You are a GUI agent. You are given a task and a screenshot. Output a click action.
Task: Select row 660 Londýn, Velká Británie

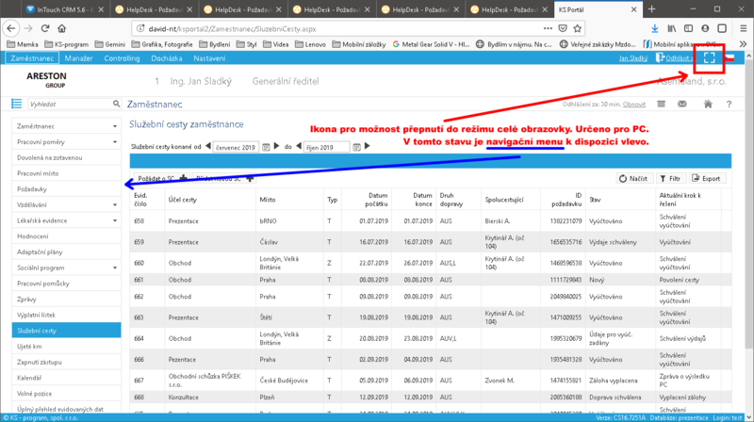pos(431,263)
